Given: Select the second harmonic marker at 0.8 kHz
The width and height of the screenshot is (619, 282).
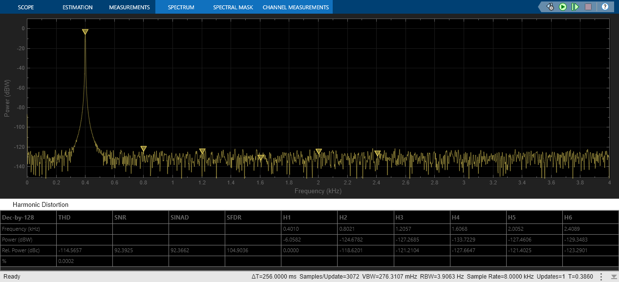Looking at the screenshot, I should (x=144, y=149).
